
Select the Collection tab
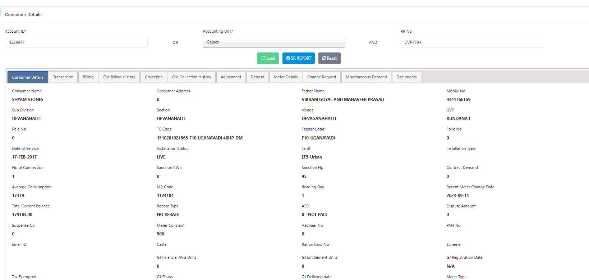point(154,77)
